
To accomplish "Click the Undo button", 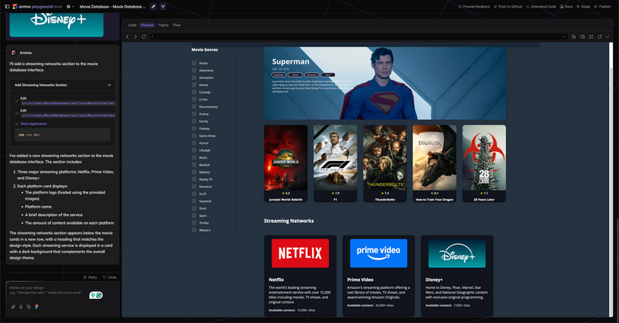I will click(x=110, y=277).
